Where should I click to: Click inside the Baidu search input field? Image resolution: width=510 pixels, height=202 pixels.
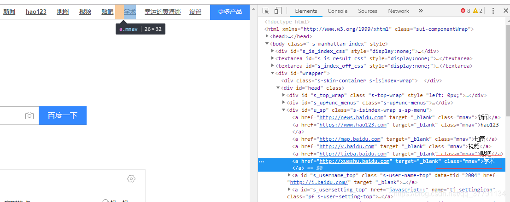tap(19, 115)
